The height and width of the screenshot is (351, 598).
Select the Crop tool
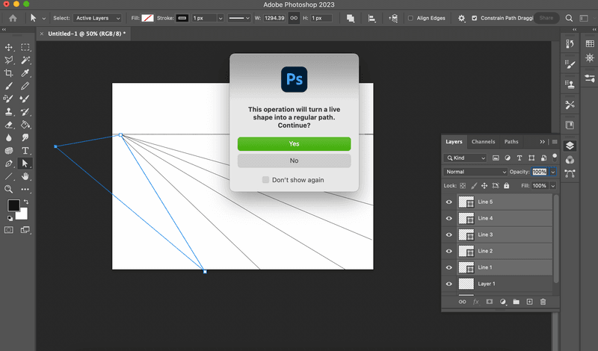pos(9,72)
